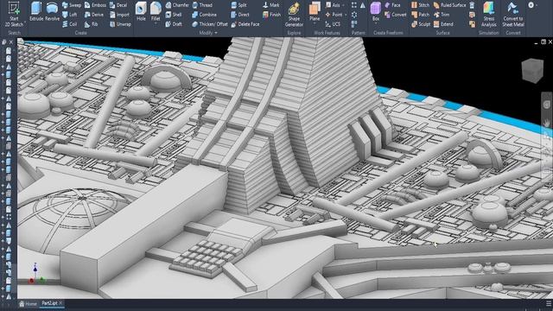Activate the Coil tool
This screenshot has width=553, height=311.
70,24
